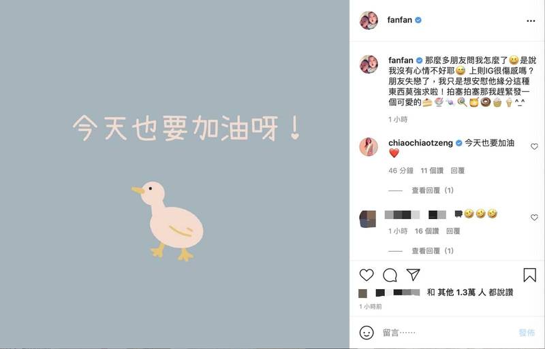Focus the 留言 comment input field

click(x=448, y=333)
